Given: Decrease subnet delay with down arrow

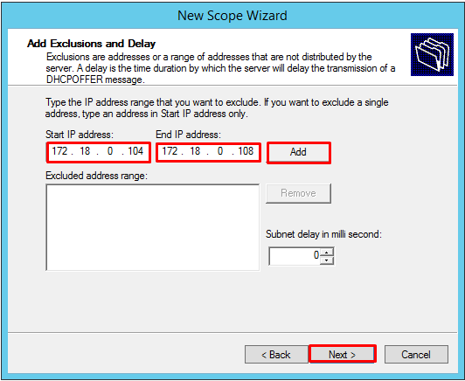Looking at the screenshot, I should pos(327,260).
